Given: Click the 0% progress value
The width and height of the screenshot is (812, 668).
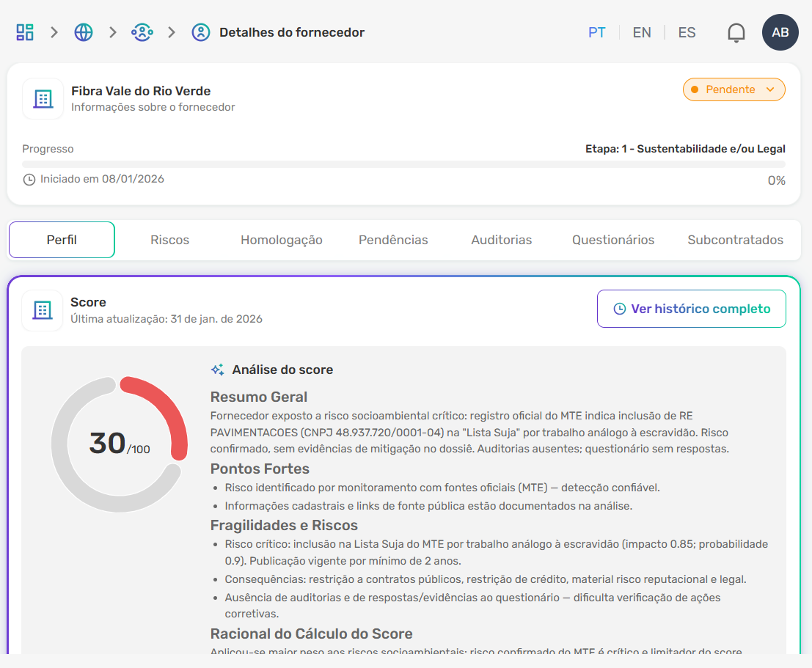Looking at the screenshot, I should pyautogui.click(x=776, y=180).
